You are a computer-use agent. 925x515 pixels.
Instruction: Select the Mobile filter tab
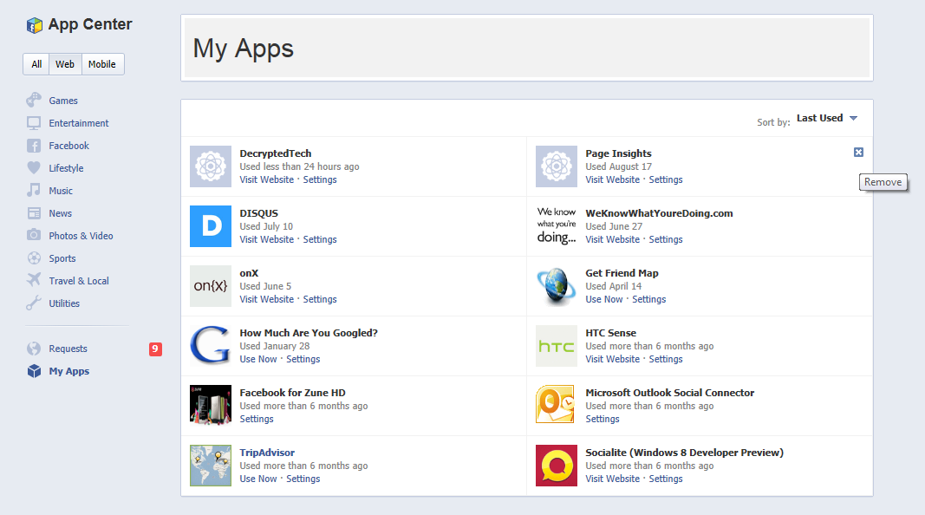click(102, 64)
